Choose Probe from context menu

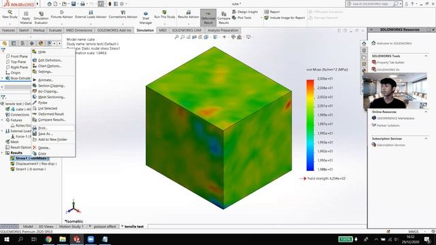tap(42, 103)
